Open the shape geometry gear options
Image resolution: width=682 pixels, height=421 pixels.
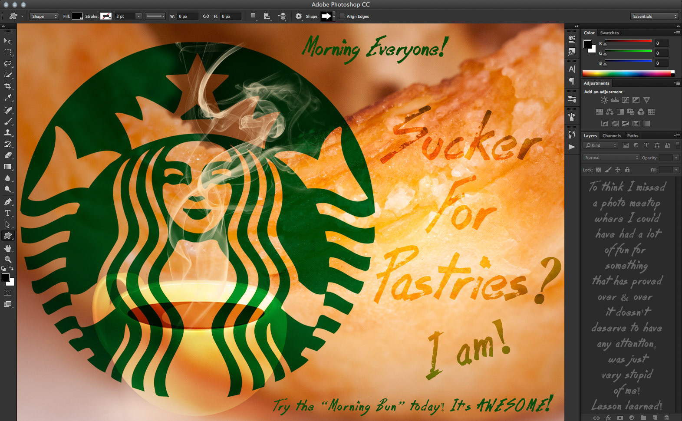point(299,16)
